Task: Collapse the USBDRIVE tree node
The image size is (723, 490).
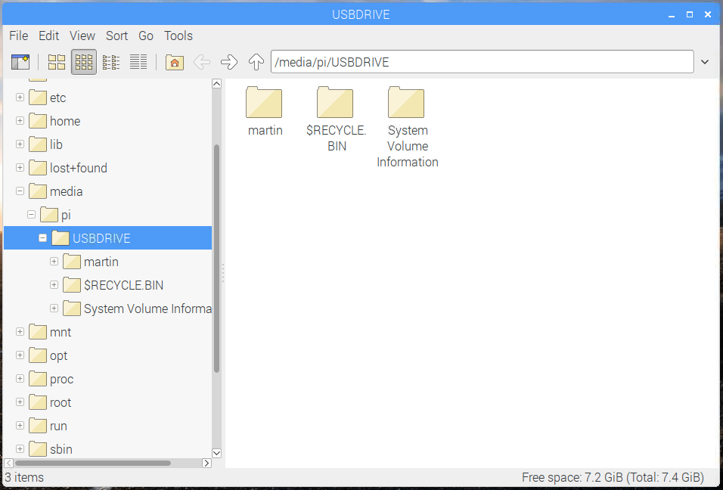Action: click(42, 237)
